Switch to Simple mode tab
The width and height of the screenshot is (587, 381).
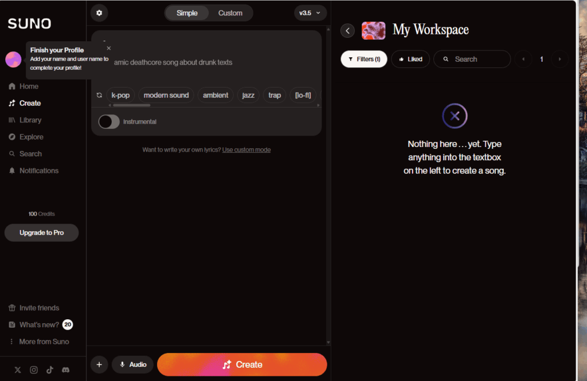[x=187, y=13]
